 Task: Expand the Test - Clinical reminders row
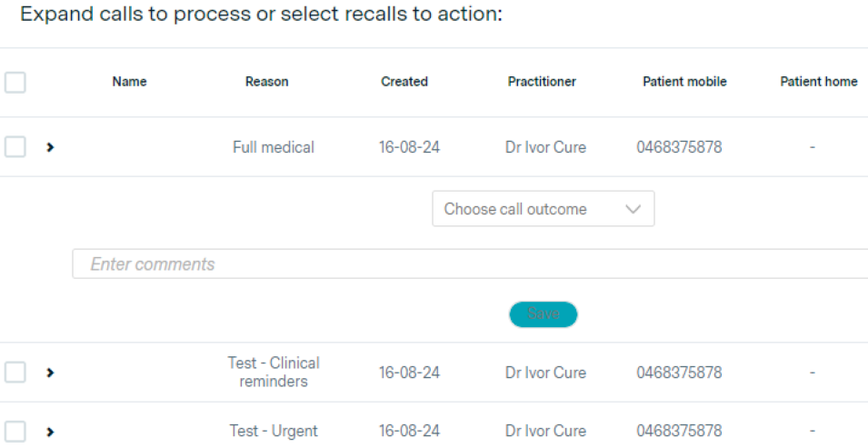click(50, 373)
